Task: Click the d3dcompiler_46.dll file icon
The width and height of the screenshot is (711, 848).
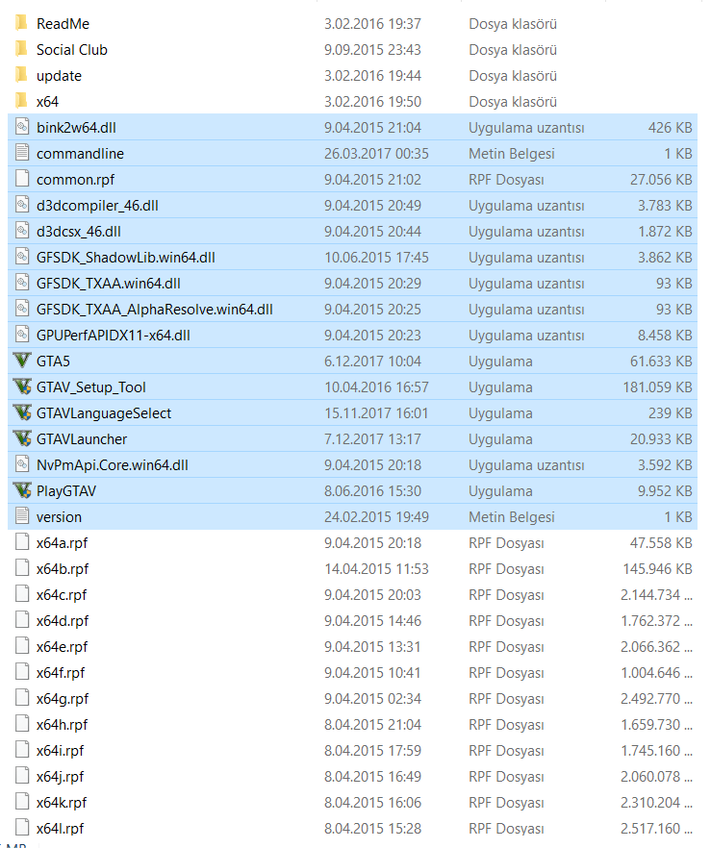Action: point(21,205)
